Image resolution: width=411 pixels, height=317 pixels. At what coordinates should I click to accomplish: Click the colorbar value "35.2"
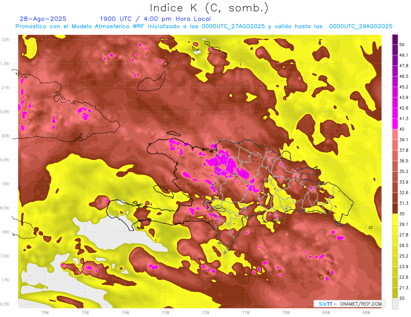(403, 171)
